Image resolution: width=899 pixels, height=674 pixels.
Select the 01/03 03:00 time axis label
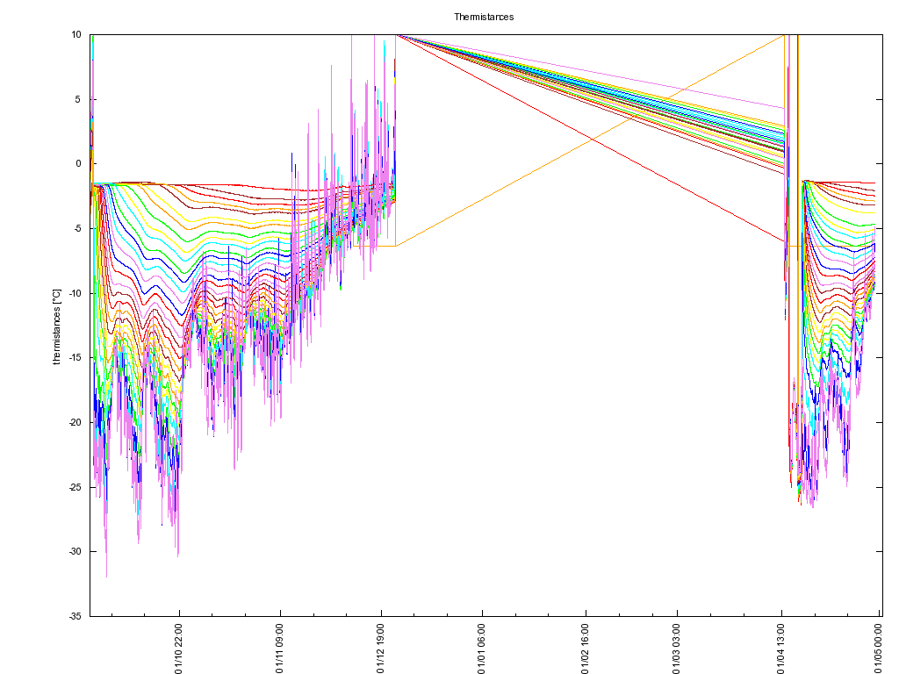point(677,649)
